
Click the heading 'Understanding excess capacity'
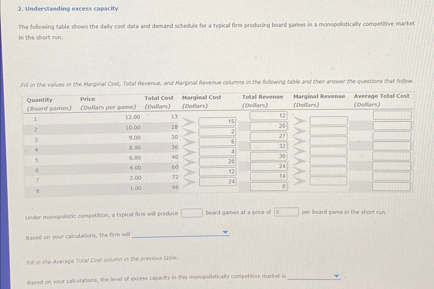pyautogui.click(x=68, y=9)
